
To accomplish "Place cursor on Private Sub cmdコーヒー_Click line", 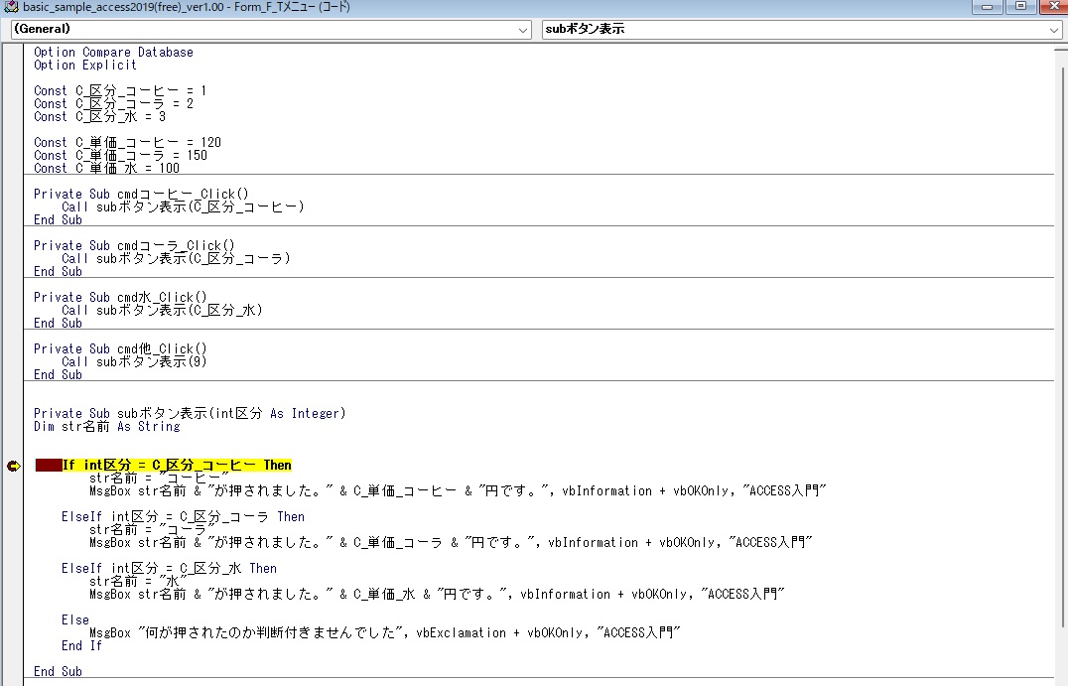I will click(141, 195).
